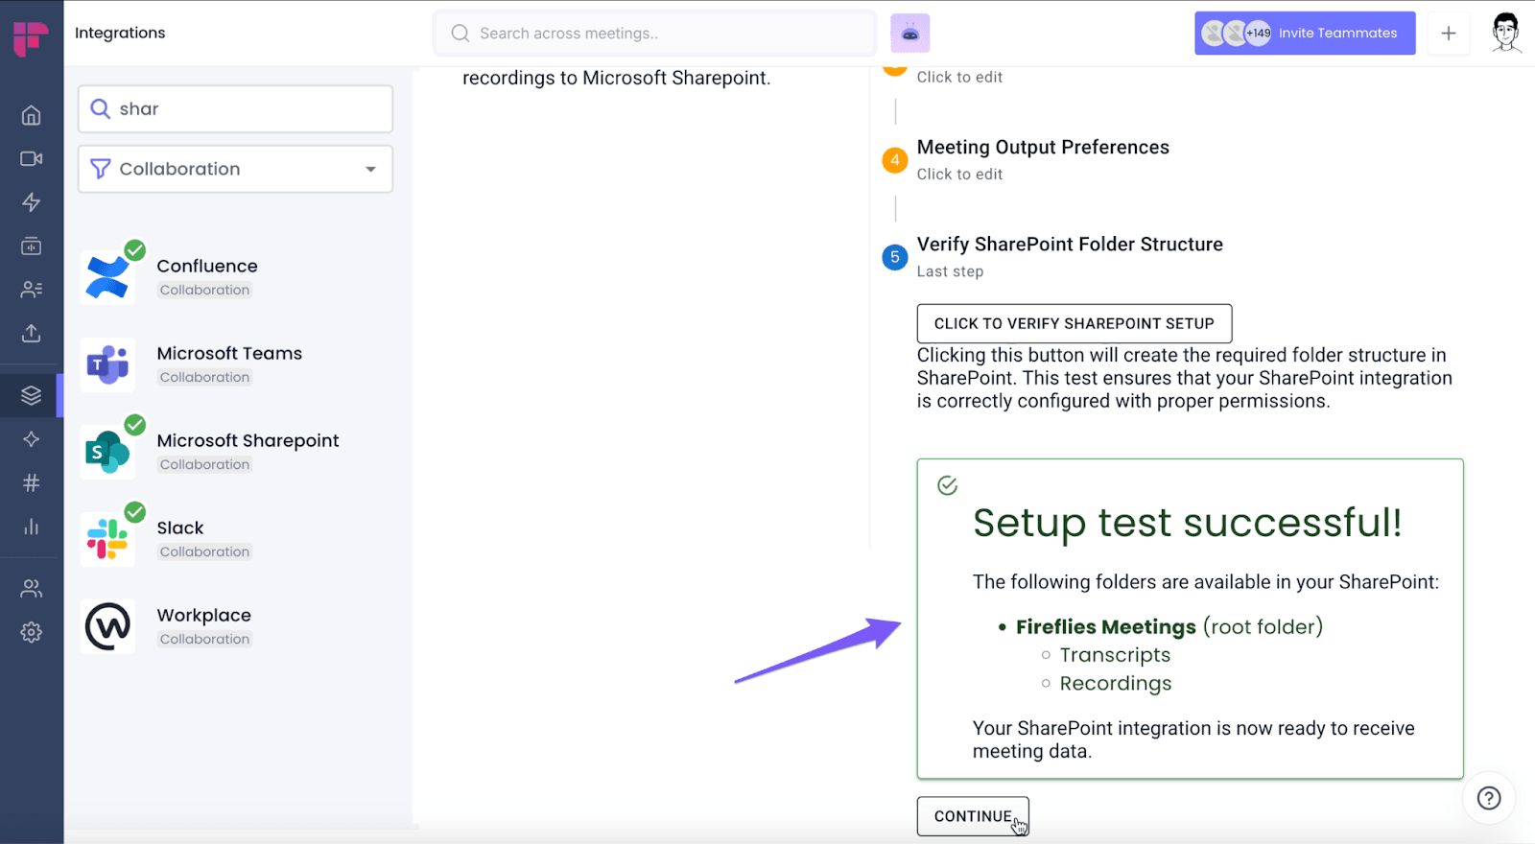
Task: Open Uploads icon in sidebar
Action: tap(31, 333)
